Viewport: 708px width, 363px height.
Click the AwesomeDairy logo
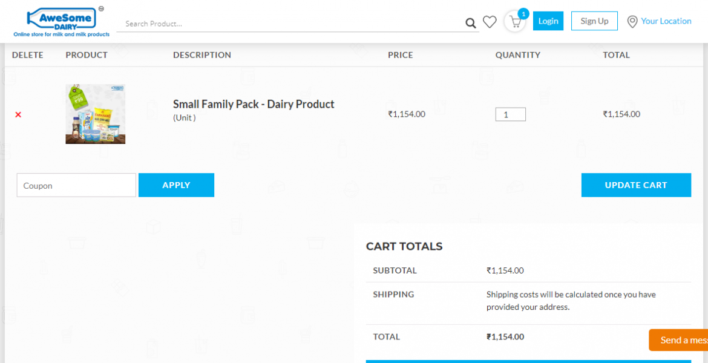pyautogui.click(x=61, y=22)
